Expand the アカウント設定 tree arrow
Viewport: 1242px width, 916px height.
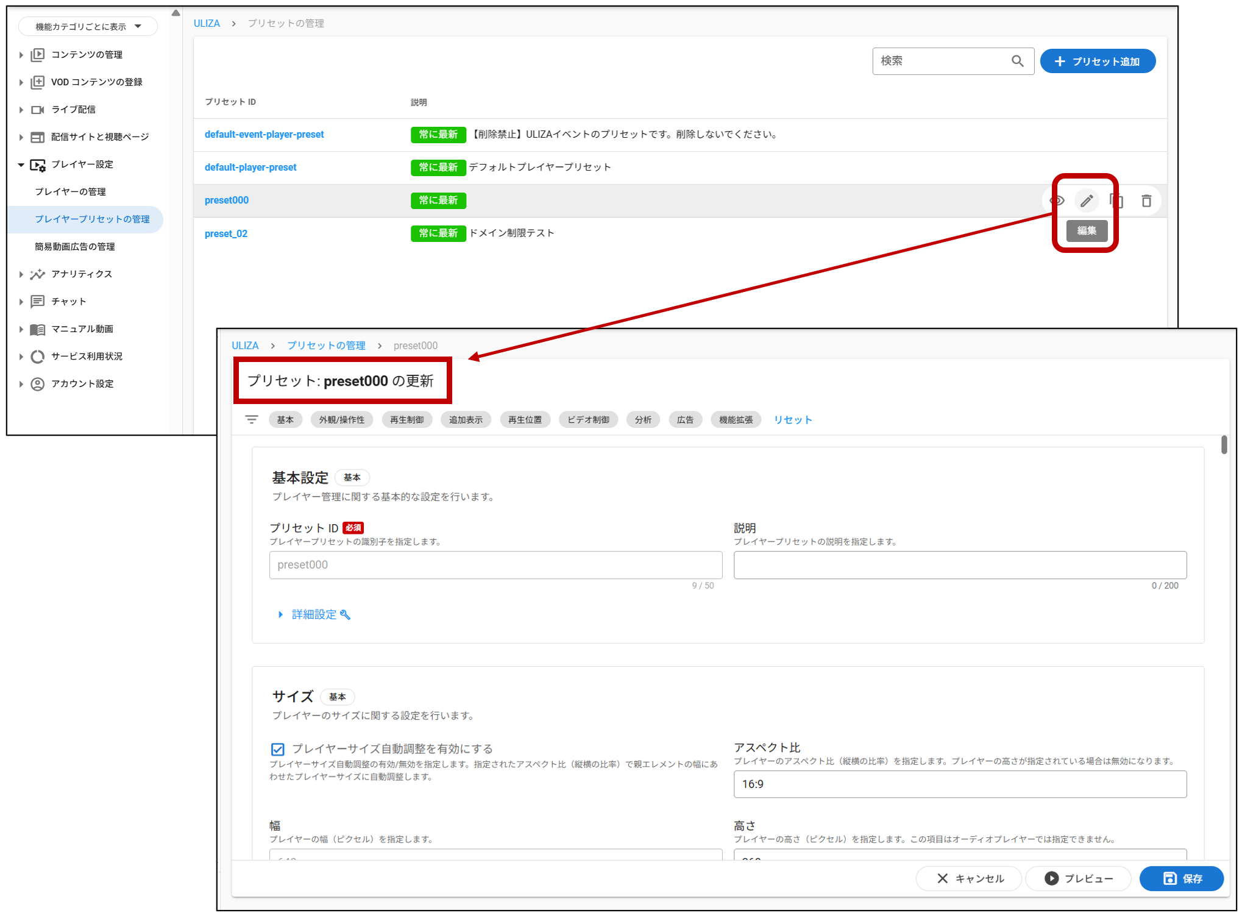coord(21,384)
